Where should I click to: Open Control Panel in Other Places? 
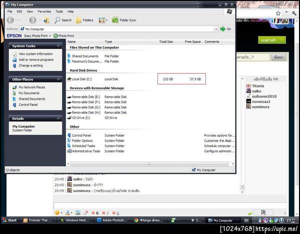point(28,105)
